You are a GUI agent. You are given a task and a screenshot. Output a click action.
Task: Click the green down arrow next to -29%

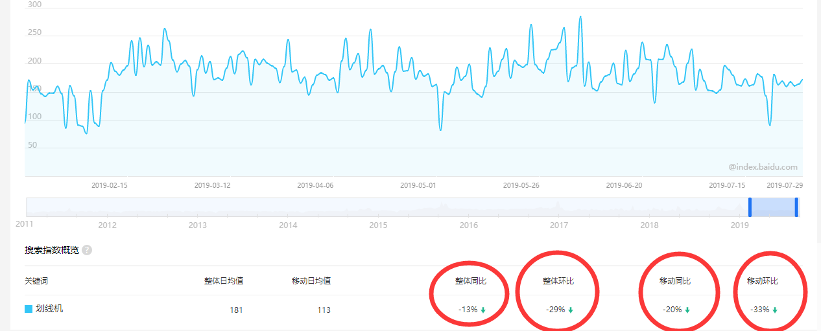571,310
